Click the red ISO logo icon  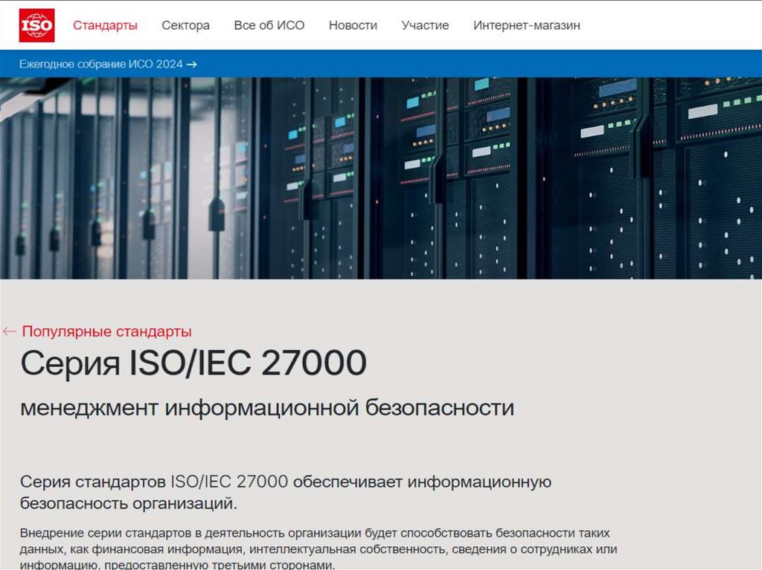coord(37,25)
